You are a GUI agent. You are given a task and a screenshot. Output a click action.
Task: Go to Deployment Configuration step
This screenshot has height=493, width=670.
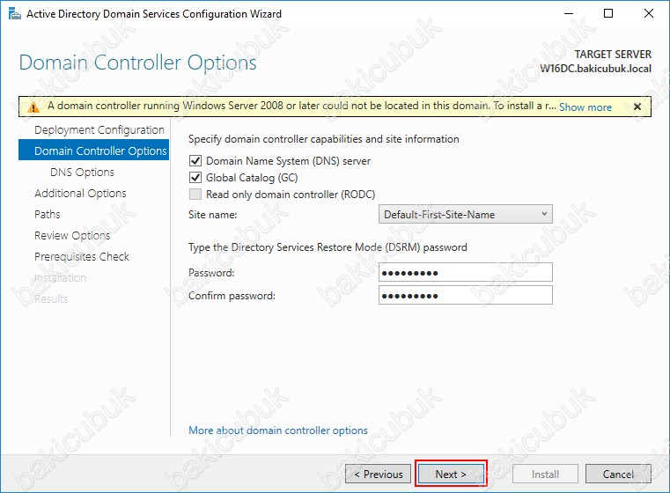99,130
